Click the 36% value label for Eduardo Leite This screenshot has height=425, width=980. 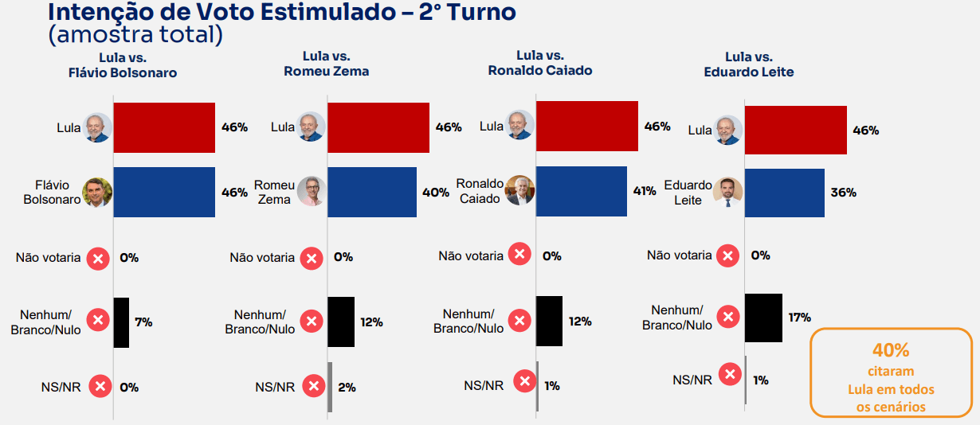(844, 193)
